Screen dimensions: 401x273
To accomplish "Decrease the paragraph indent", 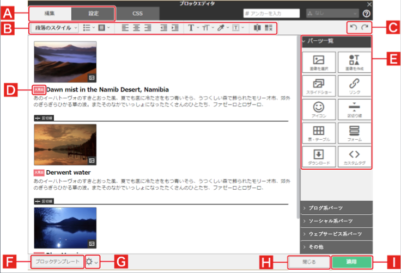I will pyautogui.click(x=163, y=28).
